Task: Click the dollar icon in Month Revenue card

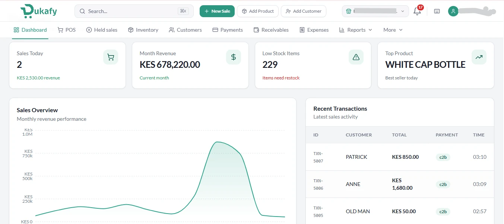Action: pyautogui.click(x=234, y=57)
